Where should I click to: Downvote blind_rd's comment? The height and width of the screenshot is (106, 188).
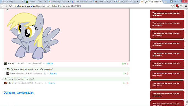point(127,63)
